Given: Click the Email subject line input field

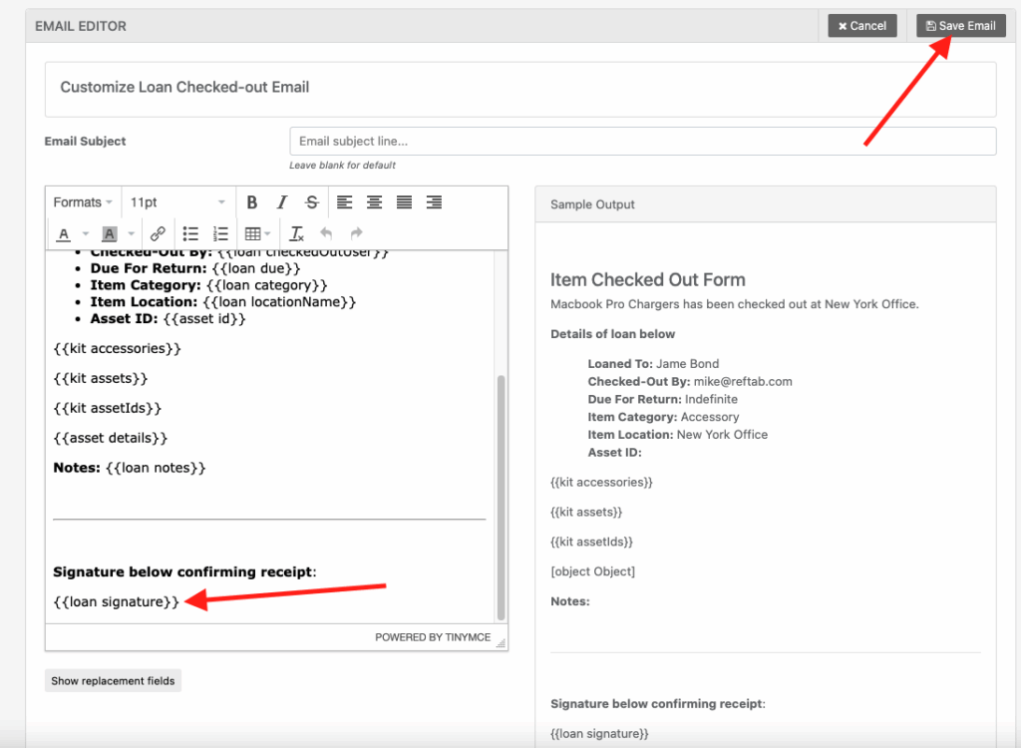Looking at the screenshot, I should (x=642, y=142).
